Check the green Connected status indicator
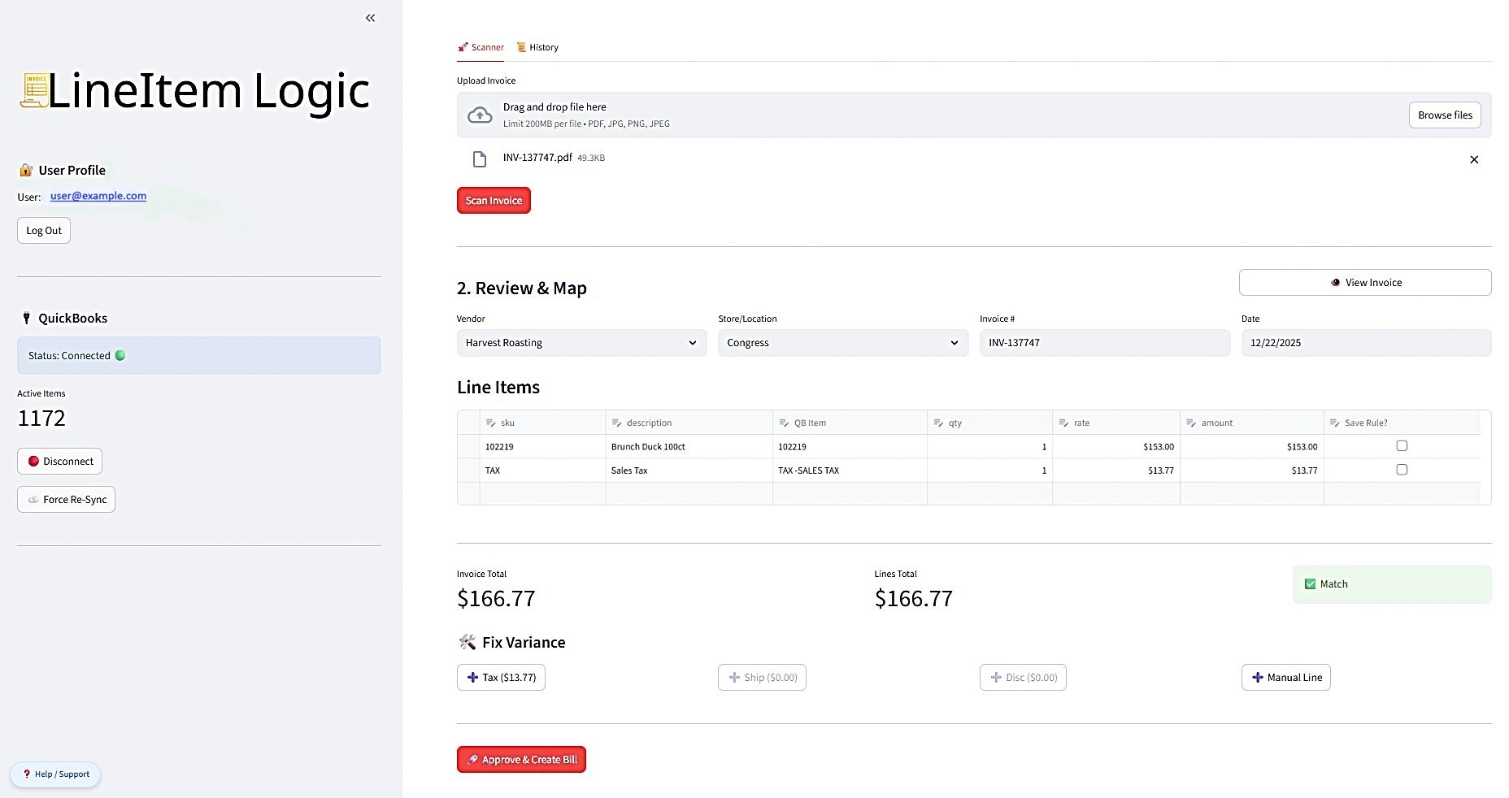 click(120, 355)
